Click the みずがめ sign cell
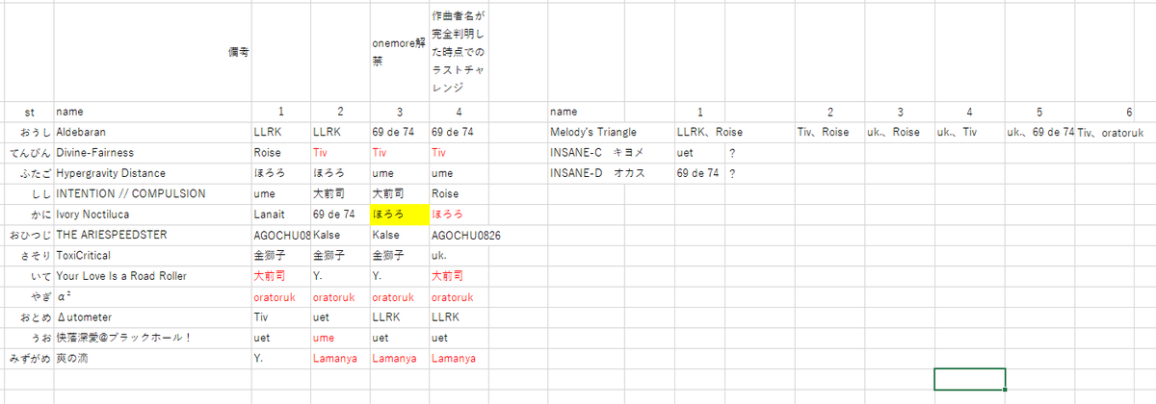Screen dimensions: 1156x404 (x=28, y=359)
